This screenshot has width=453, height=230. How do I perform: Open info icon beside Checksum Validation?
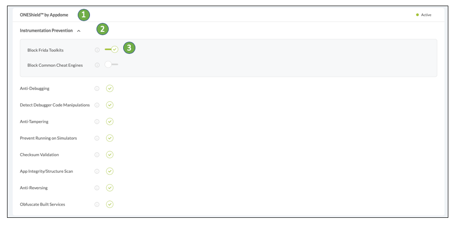pyautogui.click(x=97, y=155)
